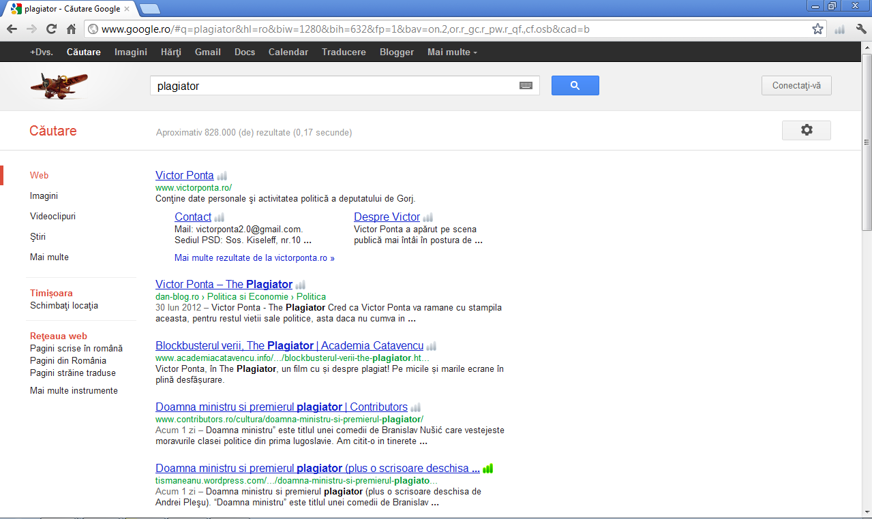Select Web in the left sidebar
The width and height of the screenshot is (872, 519).
point(39,176)
